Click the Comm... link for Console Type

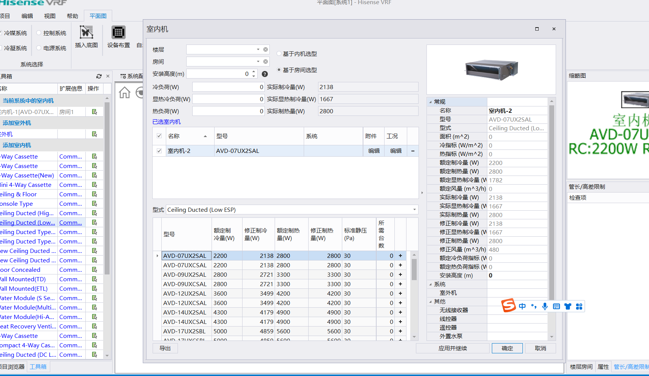pos(71,203)
